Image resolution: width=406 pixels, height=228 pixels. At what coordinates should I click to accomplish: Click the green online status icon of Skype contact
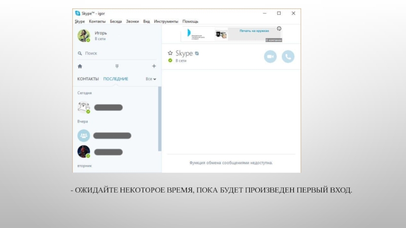click(x=170, y=60)
